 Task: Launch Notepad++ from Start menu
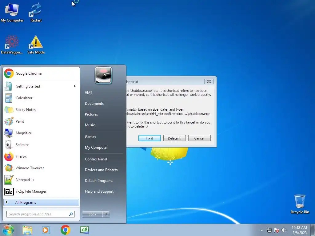point(42,180)
